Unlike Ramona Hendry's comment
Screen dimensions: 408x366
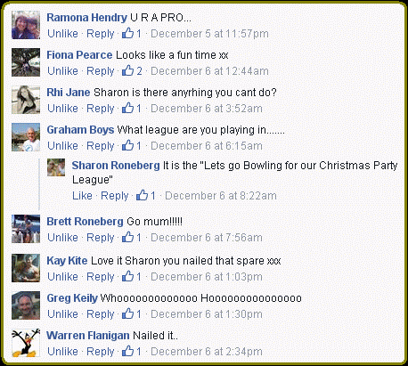62,34
